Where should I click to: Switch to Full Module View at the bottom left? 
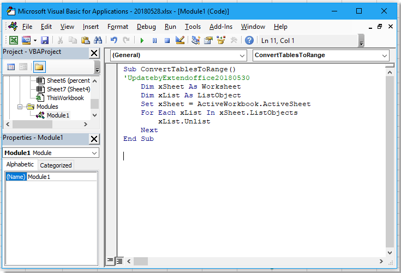pyautogui.click(x=119, y=260)
